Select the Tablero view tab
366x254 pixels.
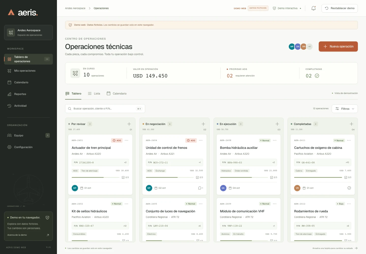[x=73, y=93]
